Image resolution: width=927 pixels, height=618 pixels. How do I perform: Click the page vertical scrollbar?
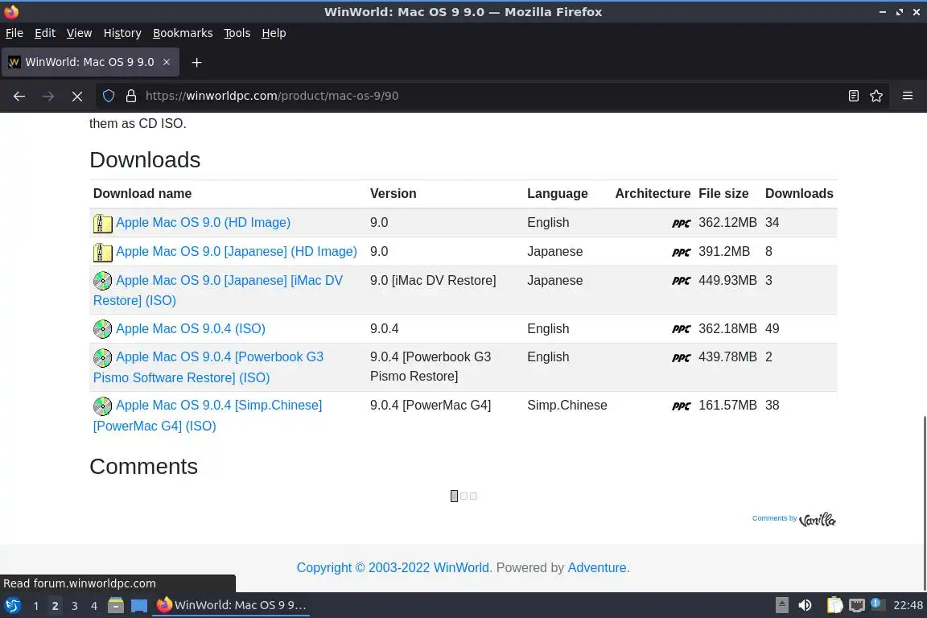tap(924, 503)
